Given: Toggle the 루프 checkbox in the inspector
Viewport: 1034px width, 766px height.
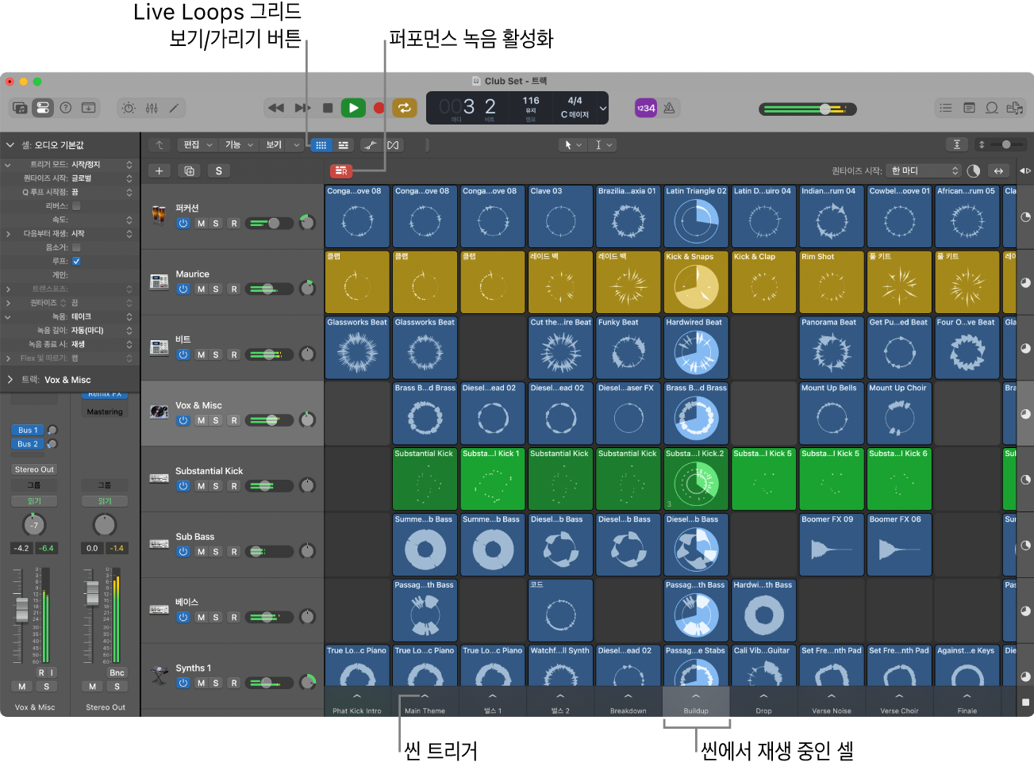Looking at the screenshot, I should (x=76, y=261).
